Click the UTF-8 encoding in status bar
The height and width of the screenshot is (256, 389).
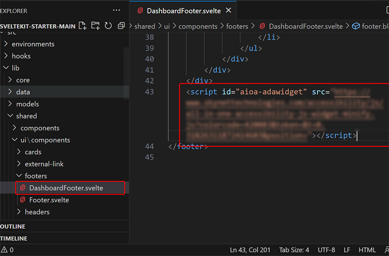click(326, 250)
